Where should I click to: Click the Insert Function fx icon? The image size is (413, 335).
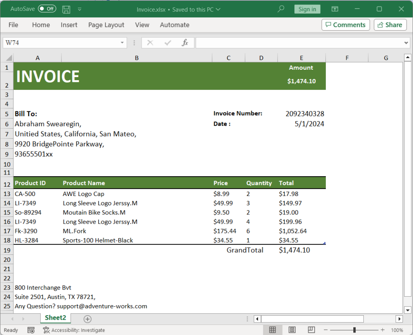click(x=185, y=43)
